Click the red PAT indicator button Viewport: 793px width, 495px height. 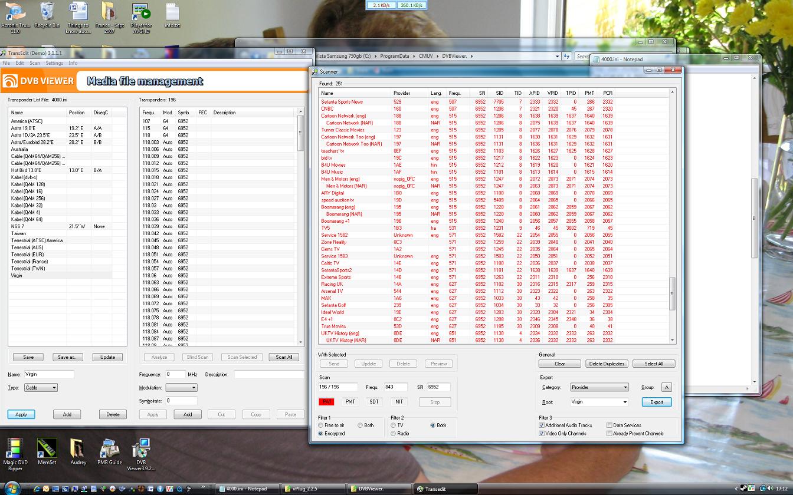[x=326, y=402]
